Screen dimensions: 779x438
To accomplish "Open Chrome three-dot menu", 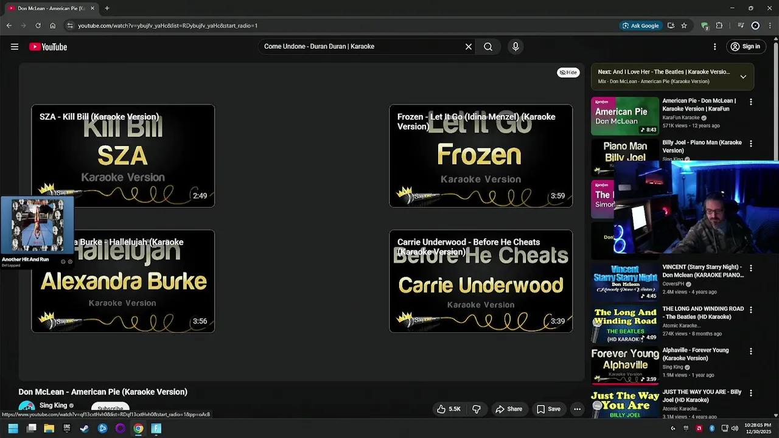I will [770, 26].
